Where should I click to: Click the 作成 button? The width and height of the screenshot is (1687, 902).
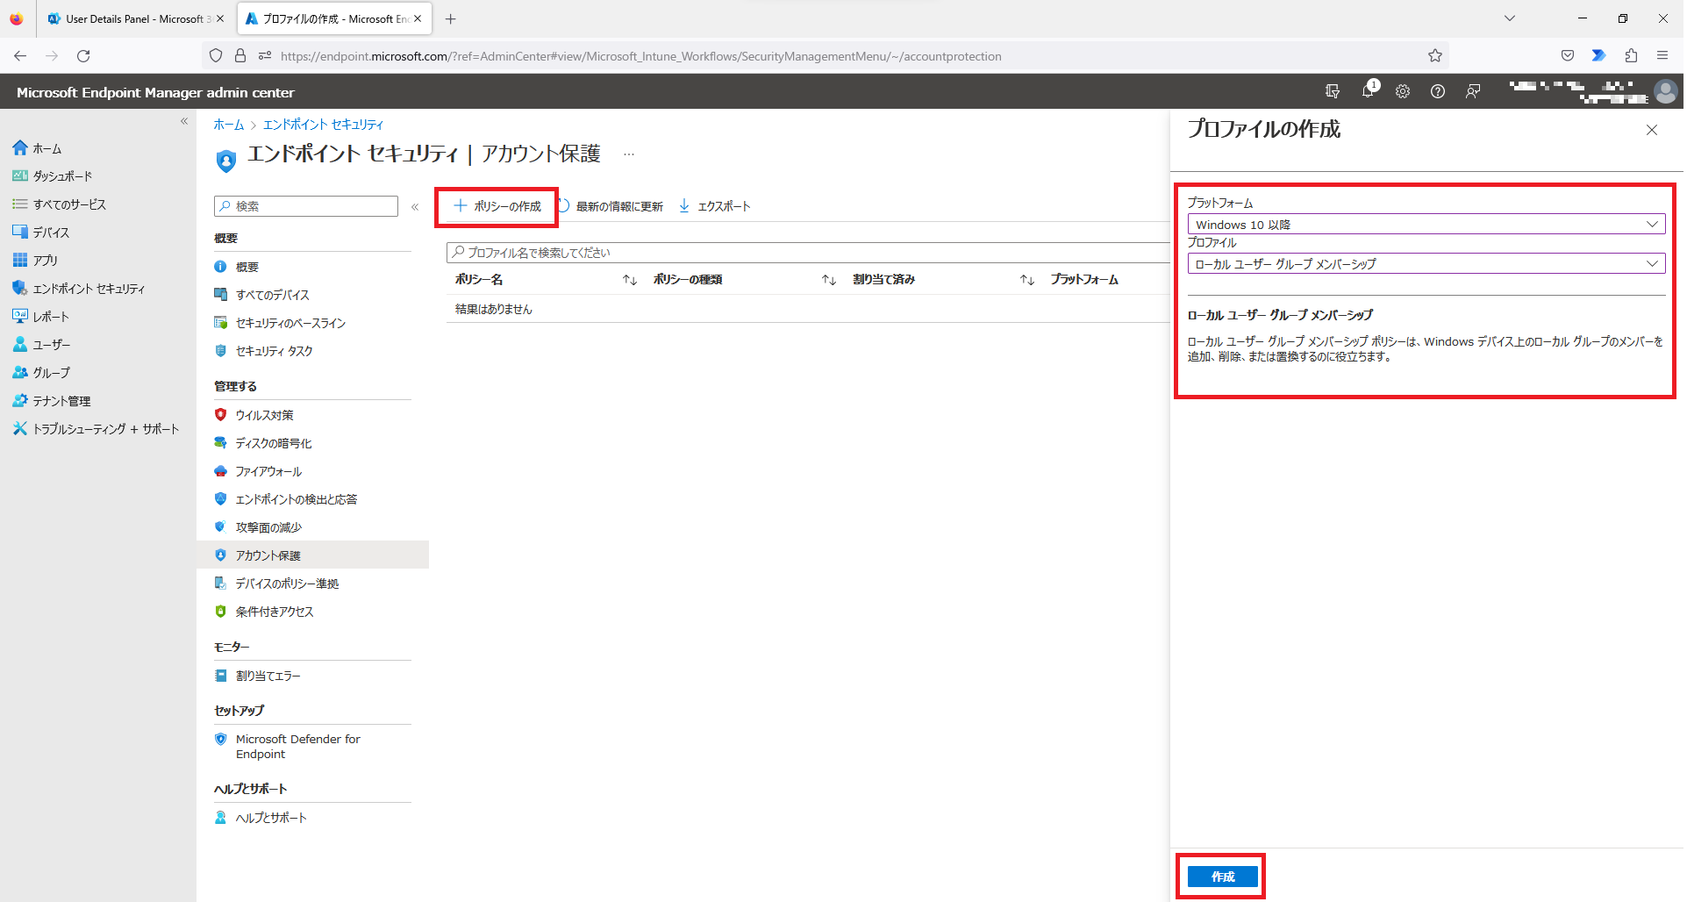(1222, 877)
